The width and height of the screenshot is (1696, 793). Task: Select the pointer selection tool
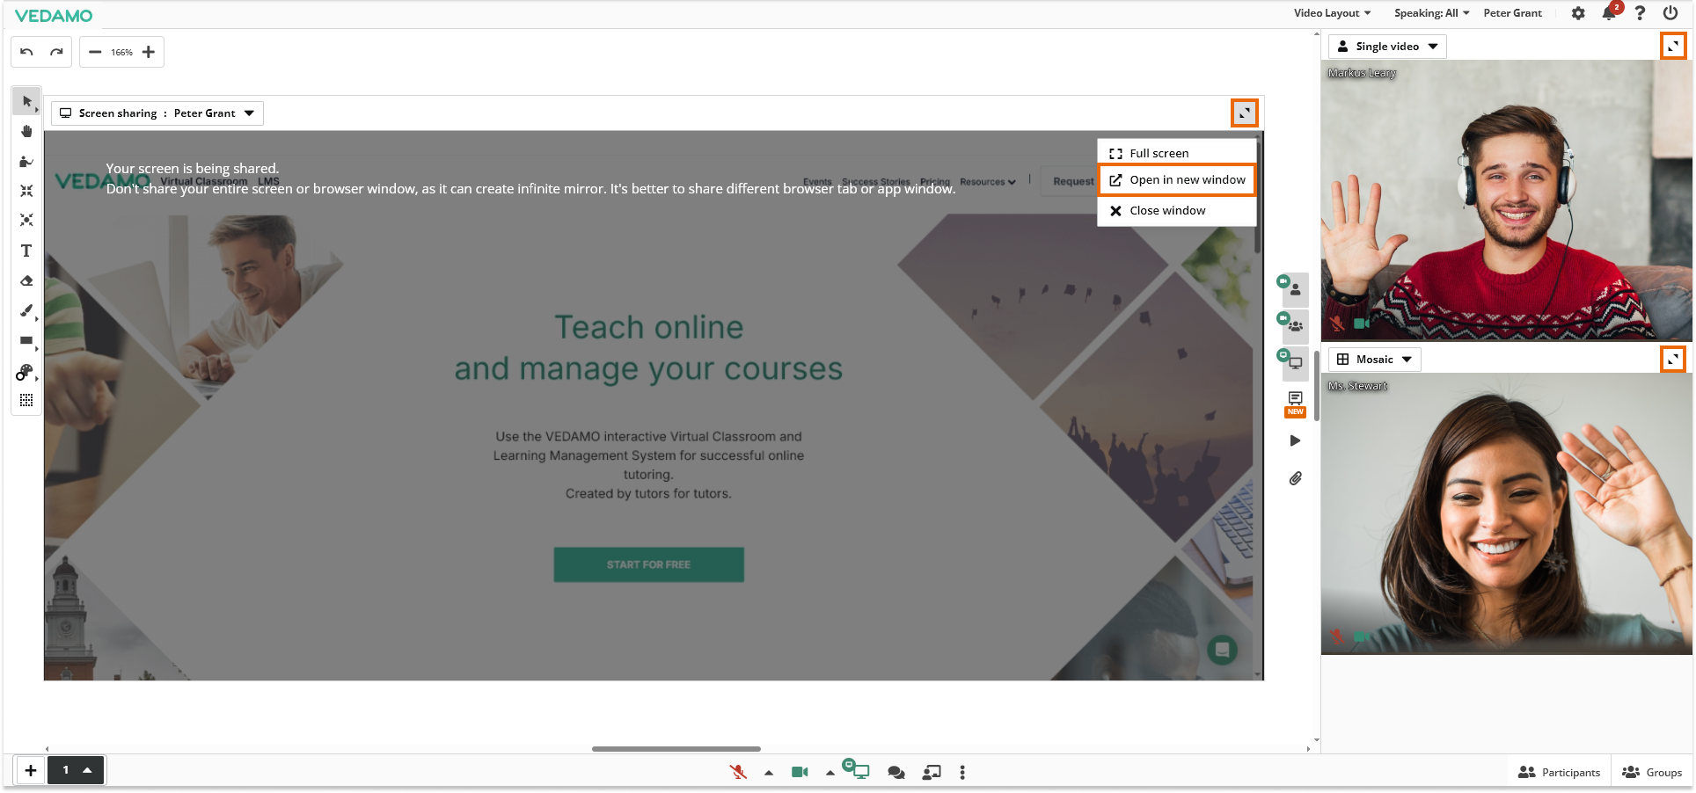(26, 102)
